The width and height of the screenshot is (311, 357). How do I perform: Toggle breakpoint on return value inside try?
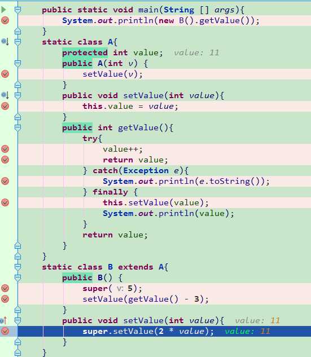click(x=5, y=160)
